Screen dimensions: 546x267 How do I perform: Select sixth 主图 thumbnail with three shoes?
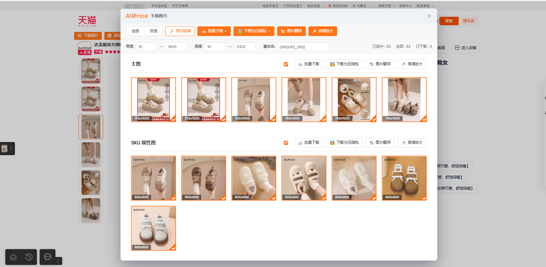[x=404, y=100]
